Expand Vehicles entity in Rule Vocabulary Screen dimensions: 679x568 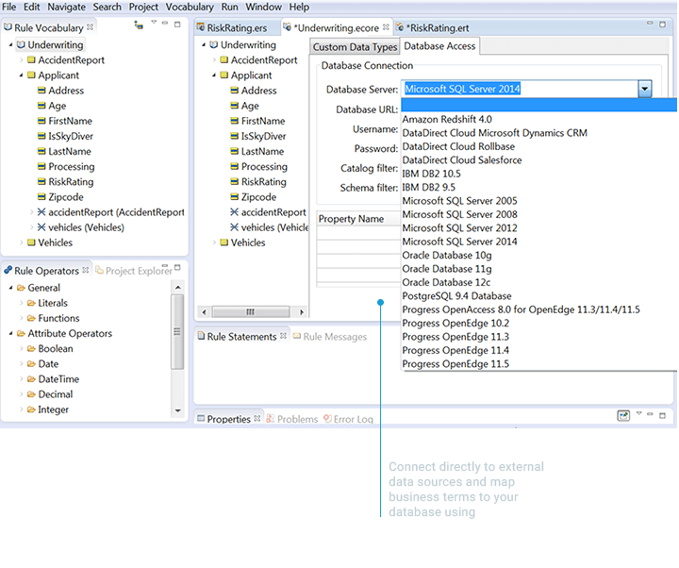21,242
